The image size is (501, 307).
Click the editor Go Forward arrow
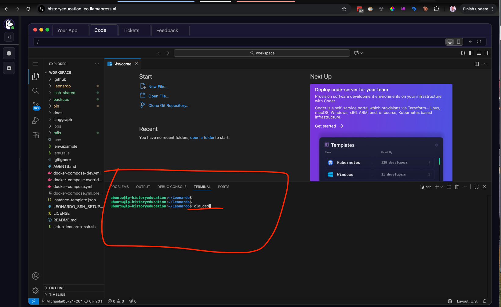pyautogui.click(x=167, y=53)
